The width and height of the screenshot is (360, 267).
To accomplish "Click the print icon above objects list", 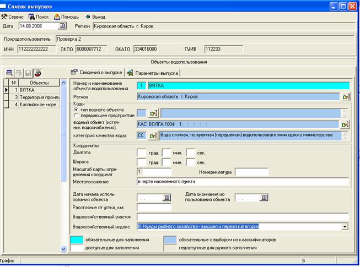I will click(x=37, y=73).
